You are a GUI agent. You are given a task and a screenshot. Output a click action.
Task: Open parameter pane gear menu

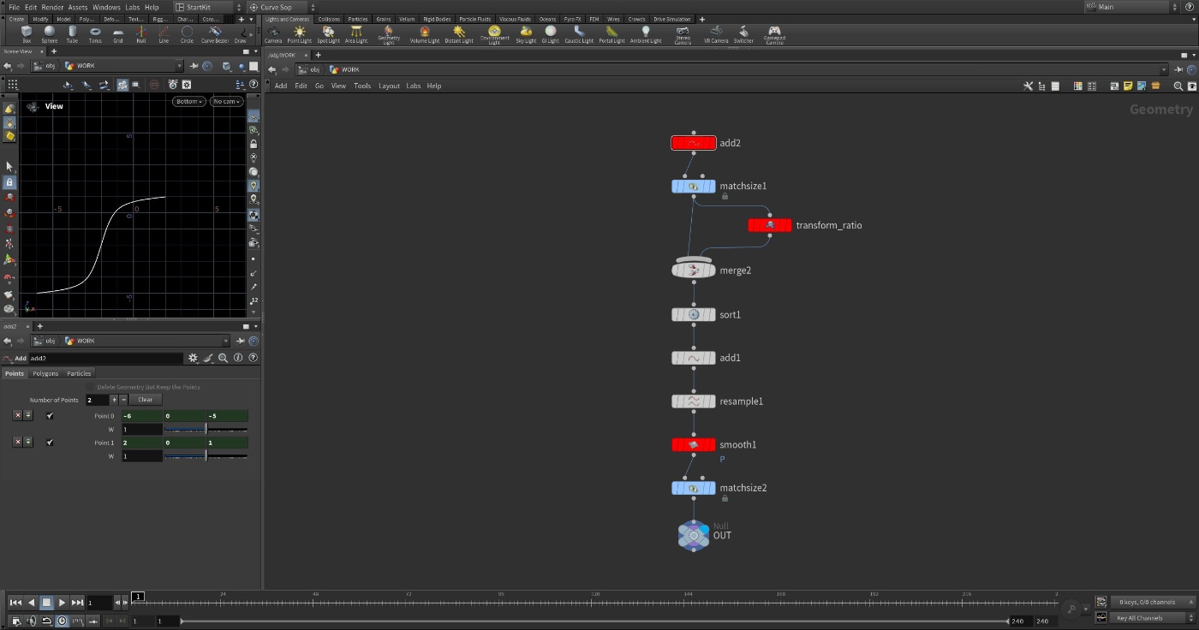point(193,358)
